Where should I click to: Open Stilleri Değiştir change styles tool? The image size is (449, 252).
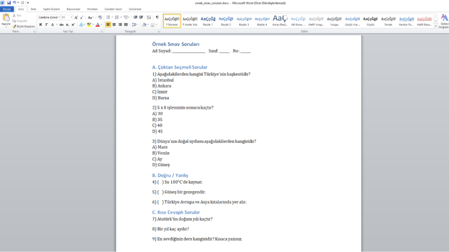tap(444, 20)
